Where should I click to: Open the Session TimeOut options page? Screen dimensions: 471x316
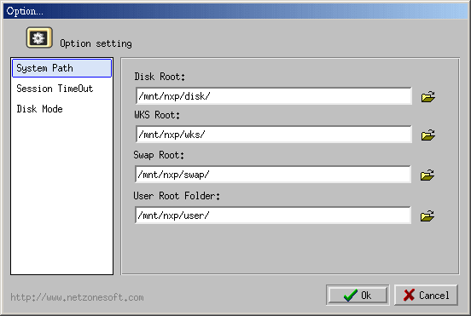coord(62,89)
